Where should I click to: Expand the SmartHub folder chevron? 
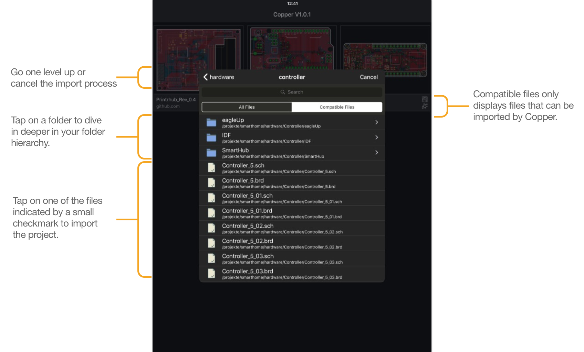(376, 153)
